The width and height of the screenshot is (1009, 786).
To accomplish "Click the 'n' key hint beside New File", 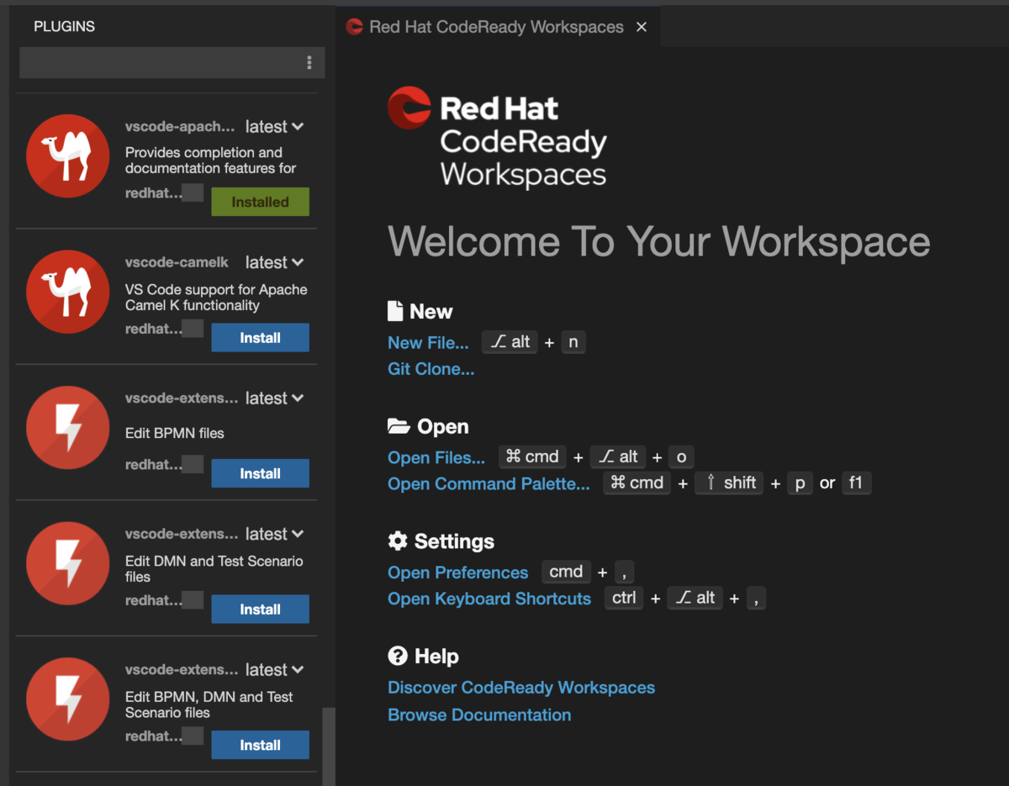I will click(x=573, y=341).
